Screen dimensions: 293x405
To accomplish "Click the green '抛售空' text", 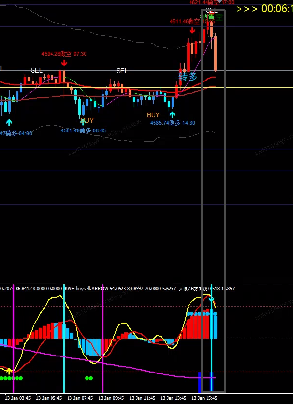I will (x=212, y=17).
